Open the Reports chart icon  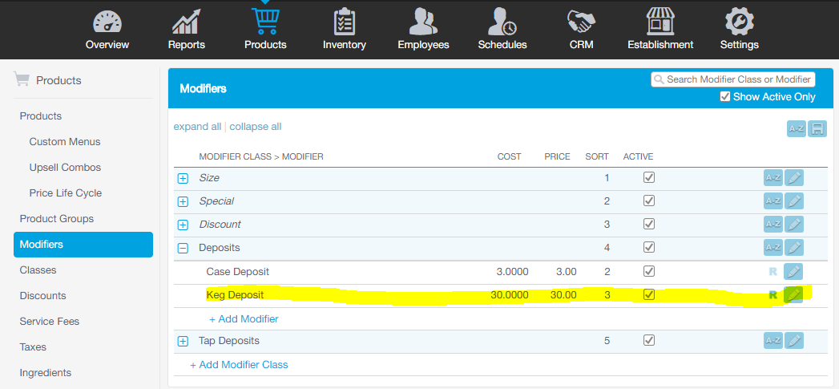coord(186,22)
